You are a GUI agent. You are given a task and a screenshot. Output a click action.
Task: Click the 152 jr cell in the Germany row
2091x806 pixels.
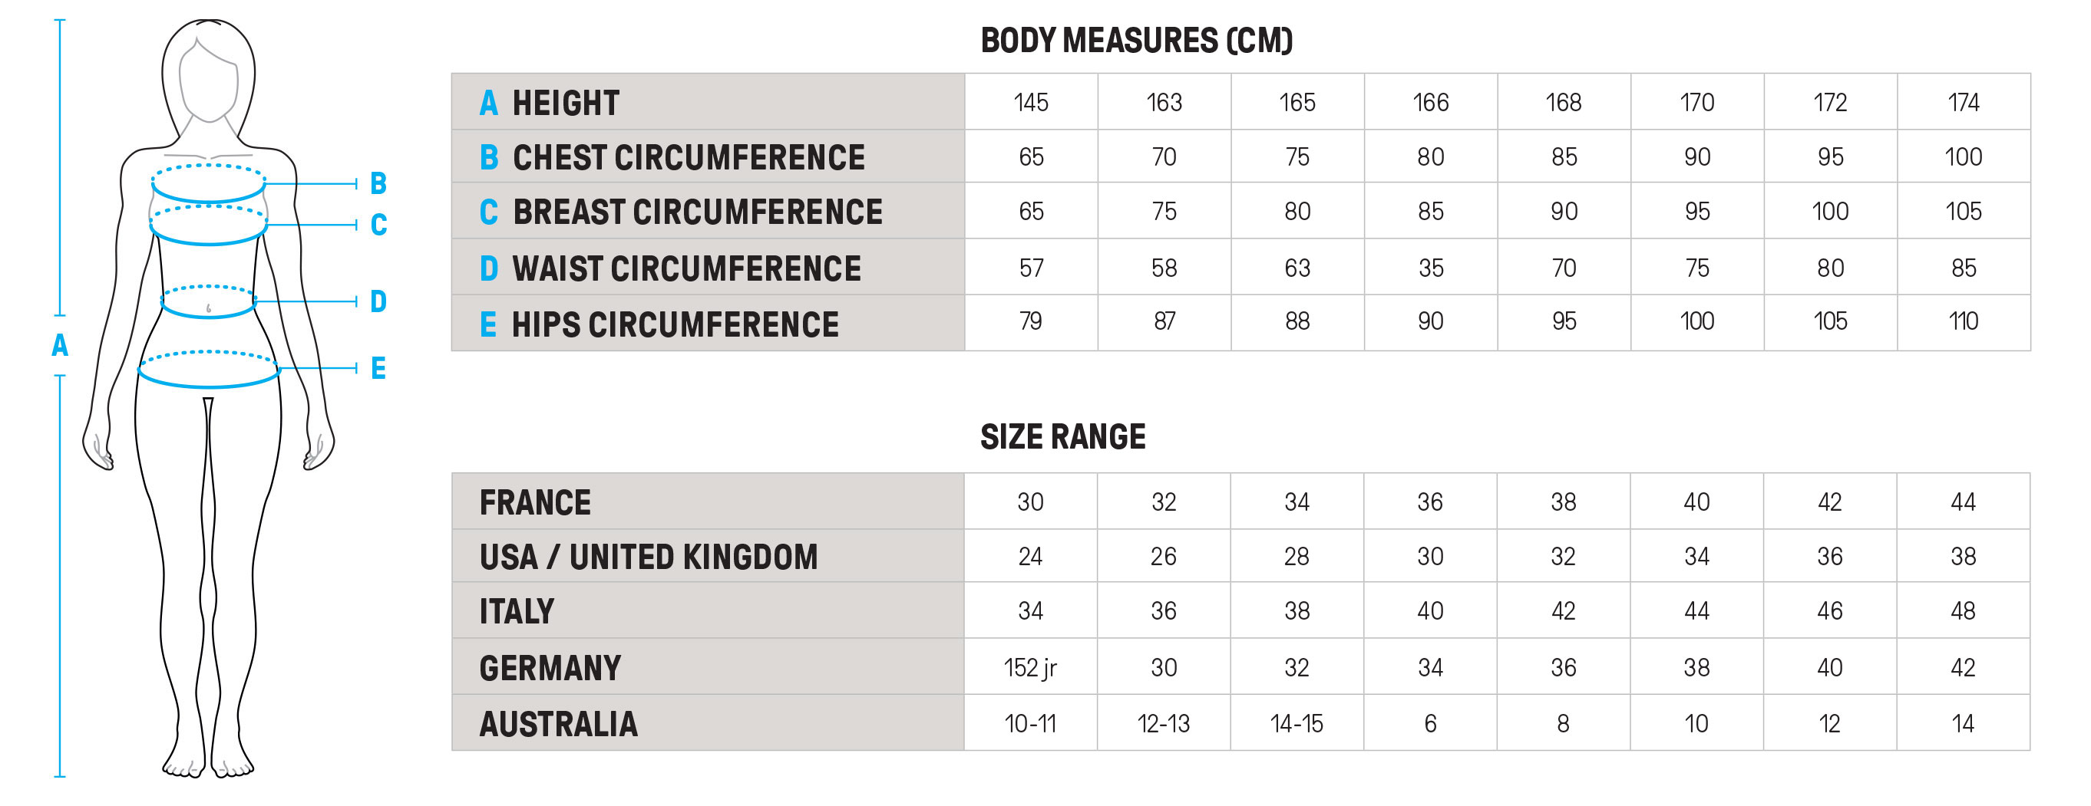click(1030, 667)
